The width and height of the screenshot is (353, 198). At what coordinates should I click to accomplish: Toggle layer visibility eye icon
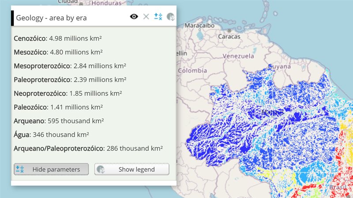coord(134,17)
